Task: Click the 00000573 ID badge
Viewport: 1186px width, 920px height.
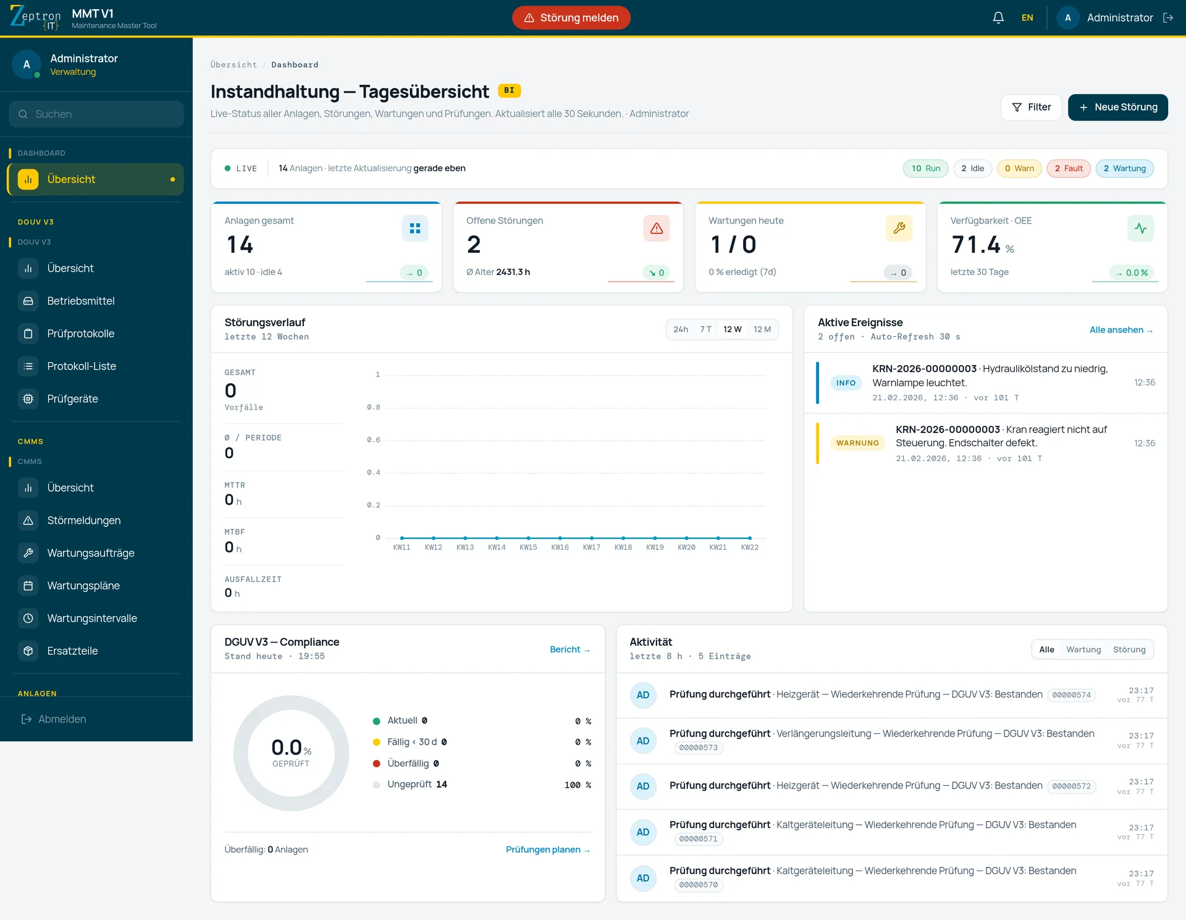Action: click(x=699, y=748)
